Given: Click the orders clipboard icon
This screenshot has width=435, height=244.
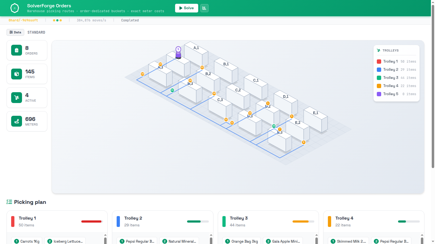Looking at the screenshot, I should [17, 50].
